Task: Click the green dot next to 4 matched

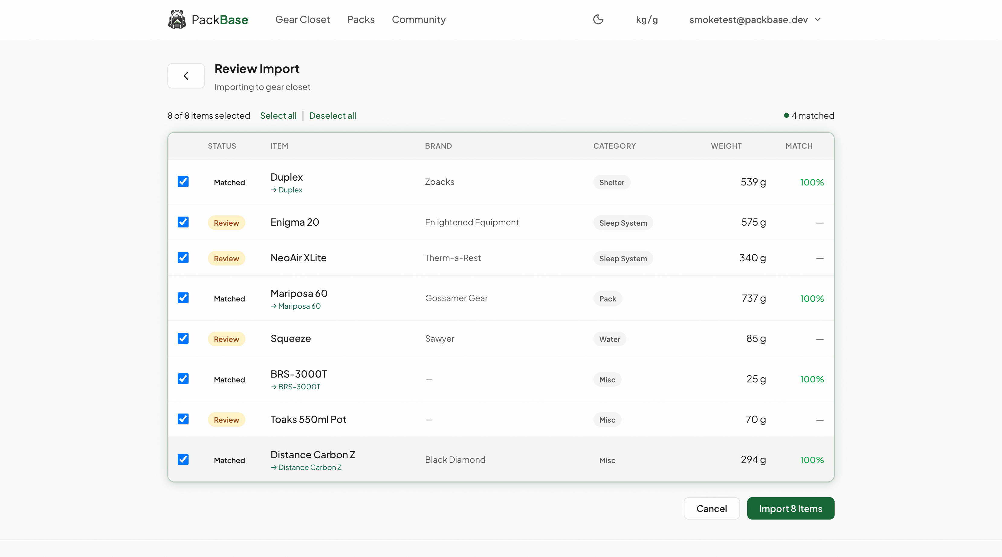Action: pyautogui.click(x=786, y=115)
